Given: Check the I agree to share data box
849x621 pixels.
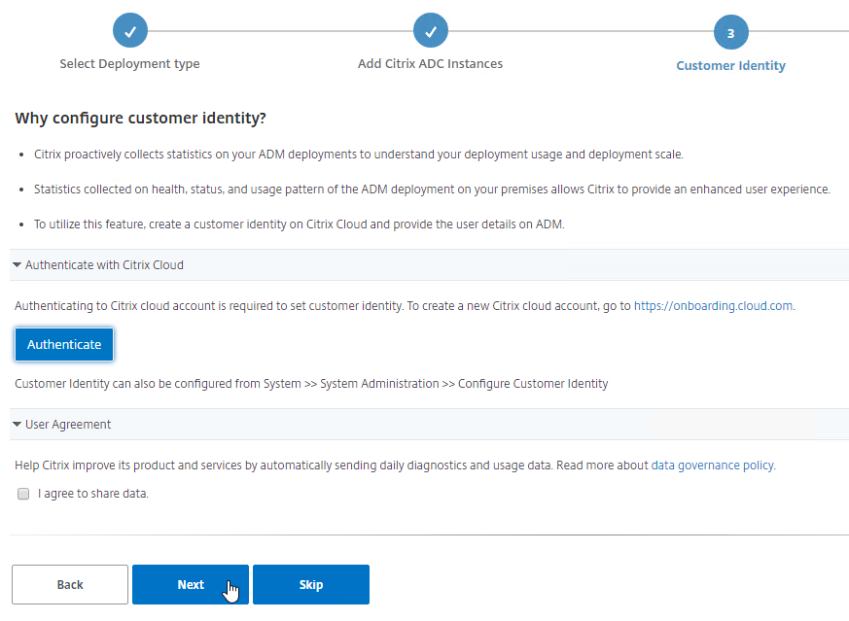Looking at the screenshot, I should 23,494.
